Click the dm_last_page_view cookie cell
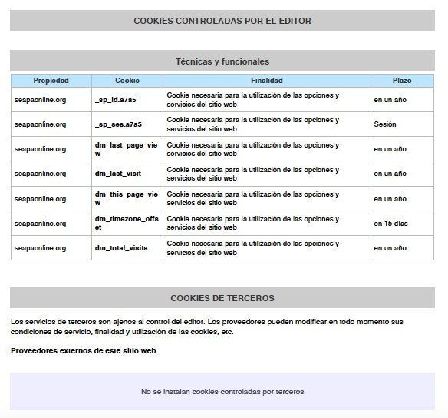The width and height of the screenshot is (448, 418). point(127,149)
